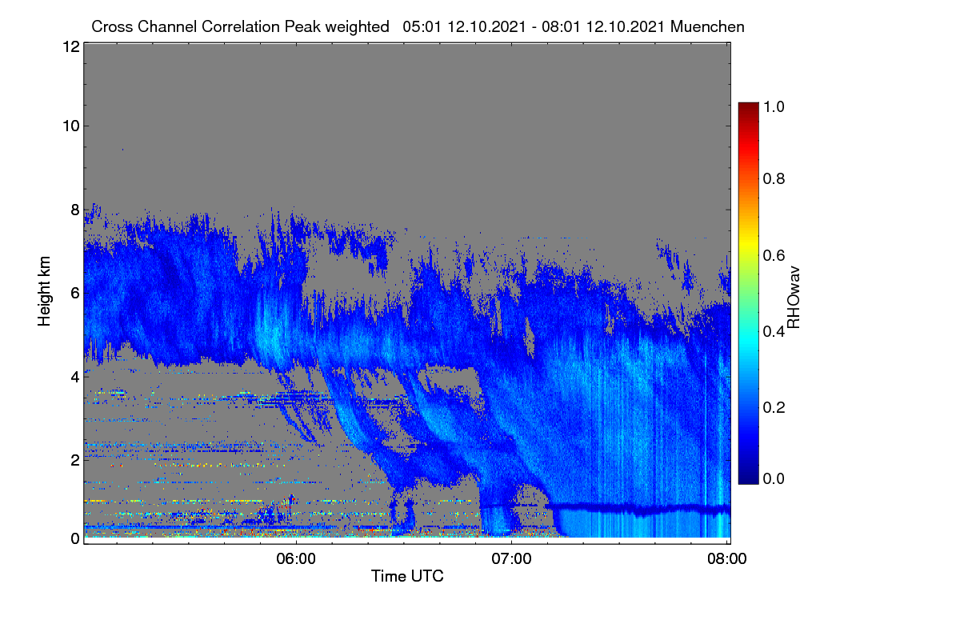Click the colorbar '1.0' value label
Screen dimensions: 960x640
coord(774,106)
